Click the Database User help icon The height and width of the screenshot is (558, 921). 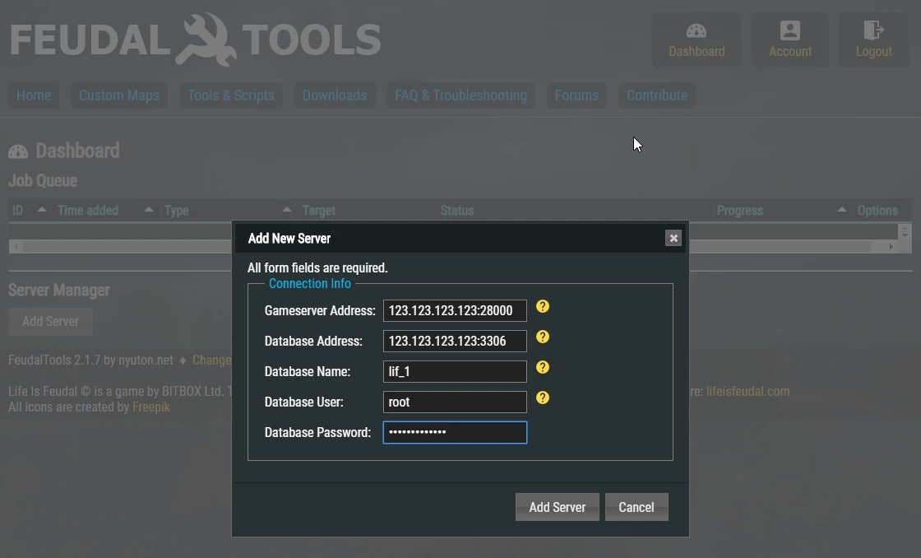pos(543,398)
